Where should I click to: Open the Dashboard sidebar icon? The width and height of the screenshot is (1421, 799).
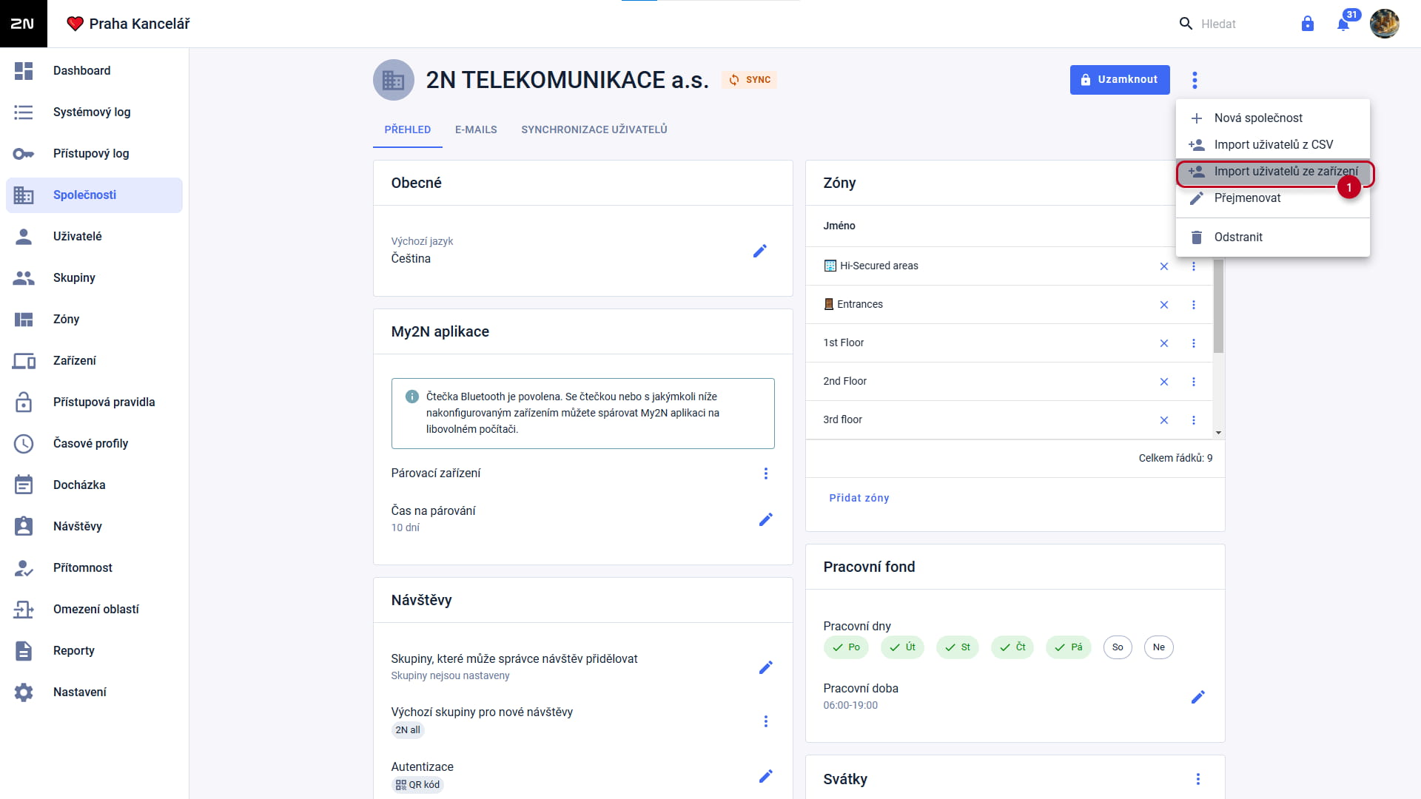tap(24, 71)
